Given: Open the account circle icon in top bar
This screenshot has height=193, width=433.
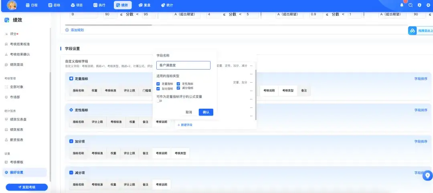Looking at the screenshot, I should point(419,5).
